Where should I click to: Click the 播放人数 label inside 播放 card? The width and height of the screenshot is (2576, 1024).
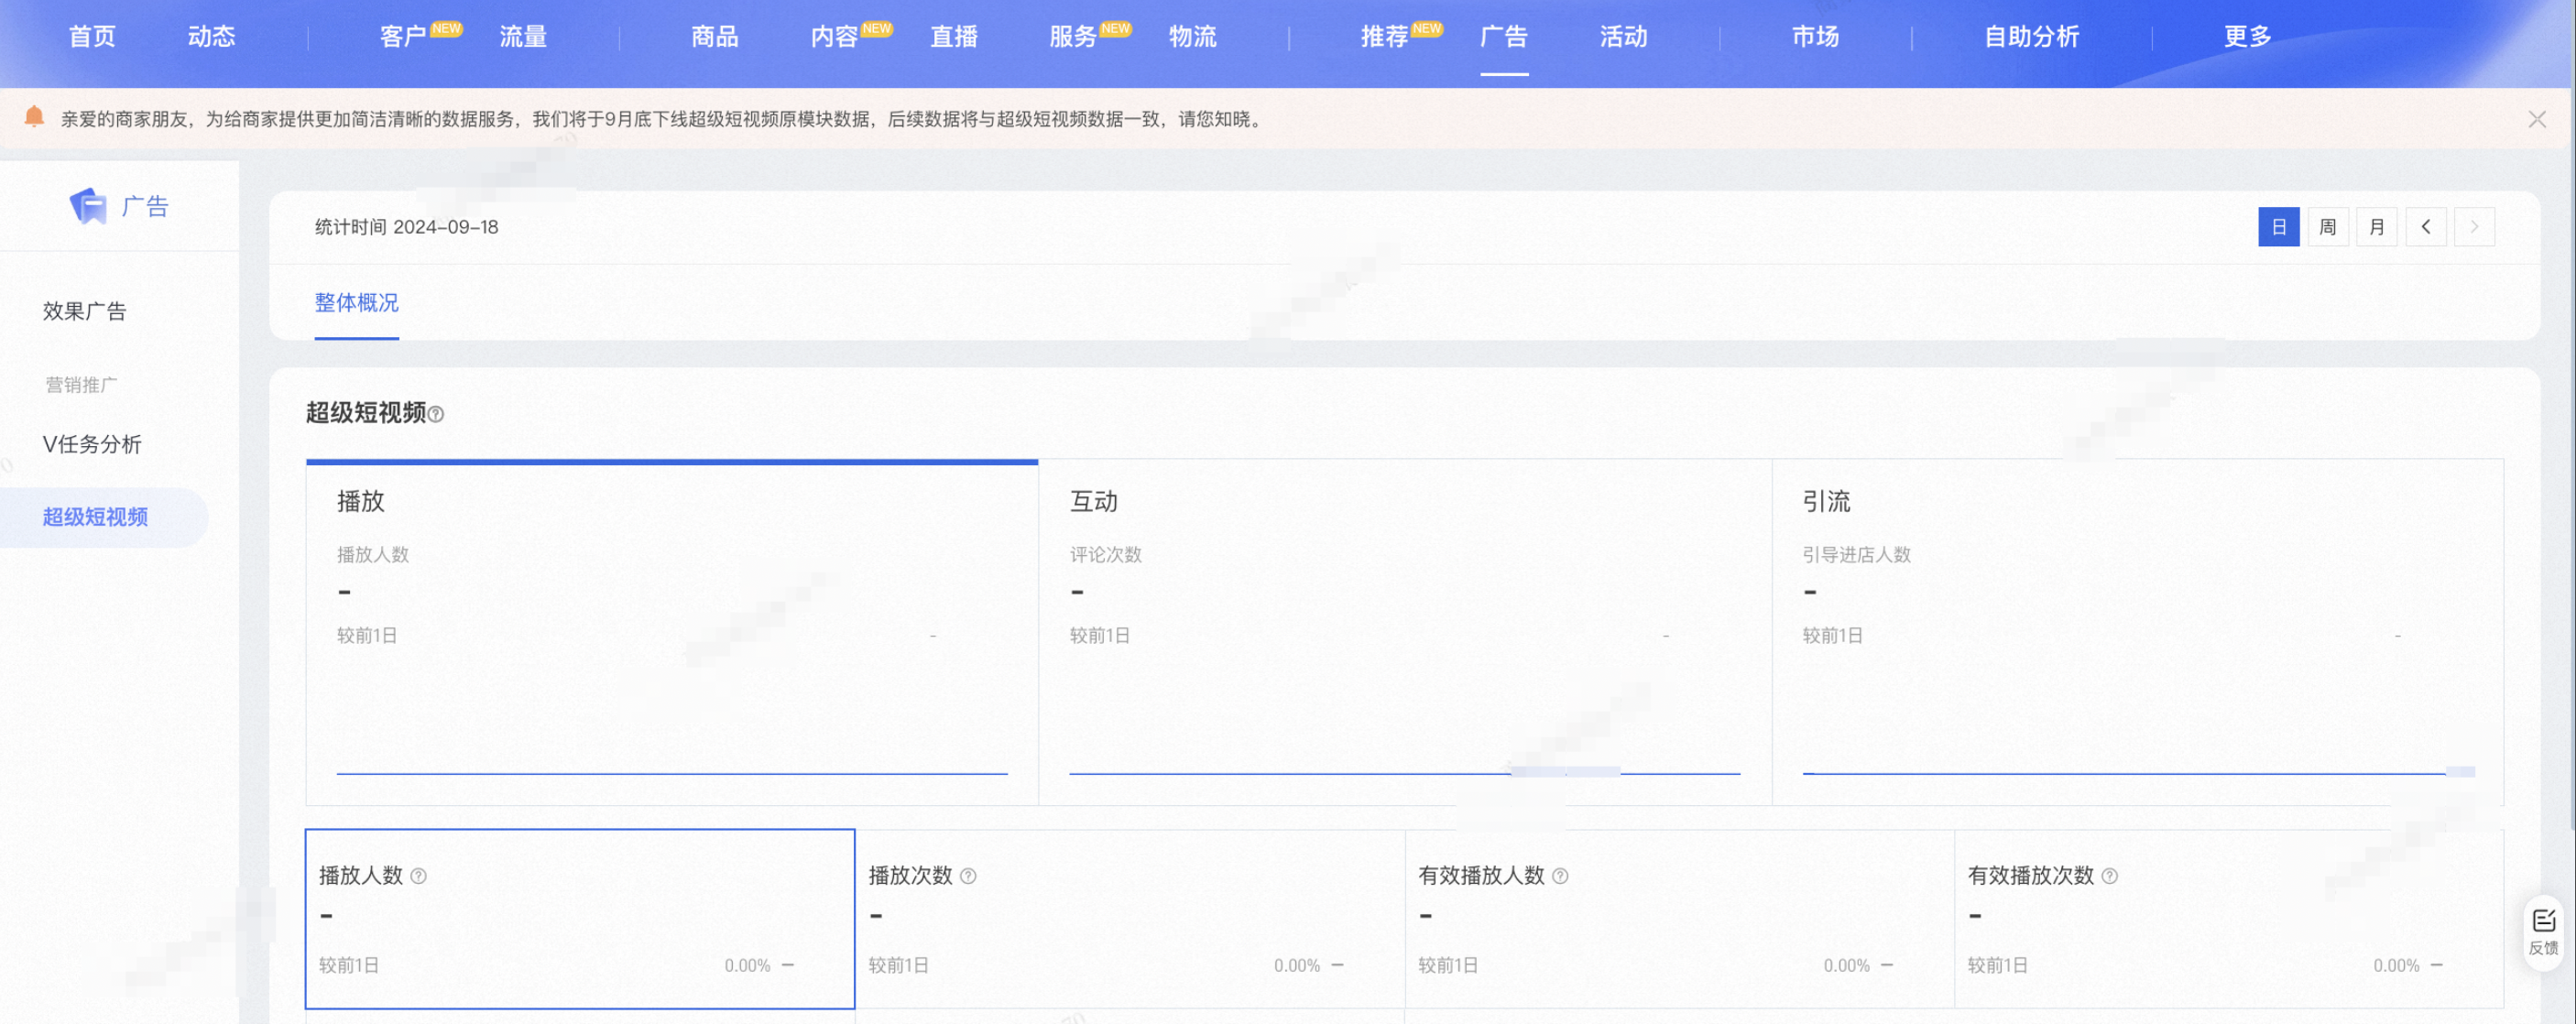pos(373,555)
